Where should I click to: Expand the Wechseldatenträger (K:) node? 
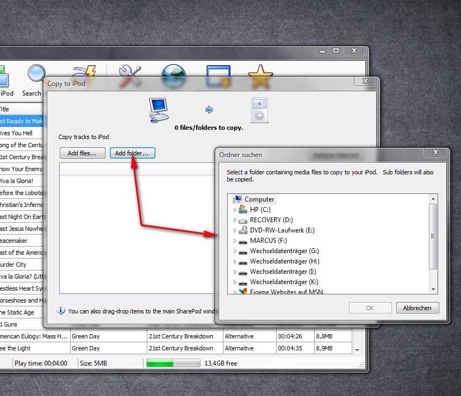click(x=235, y=282)
